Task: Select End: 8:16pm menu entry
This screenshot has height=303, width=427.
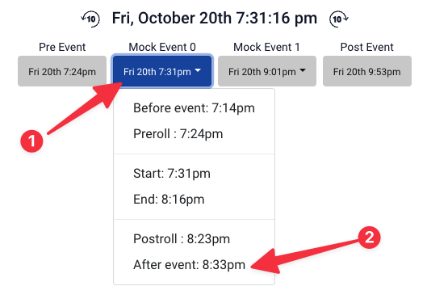Action: (194, 200)
